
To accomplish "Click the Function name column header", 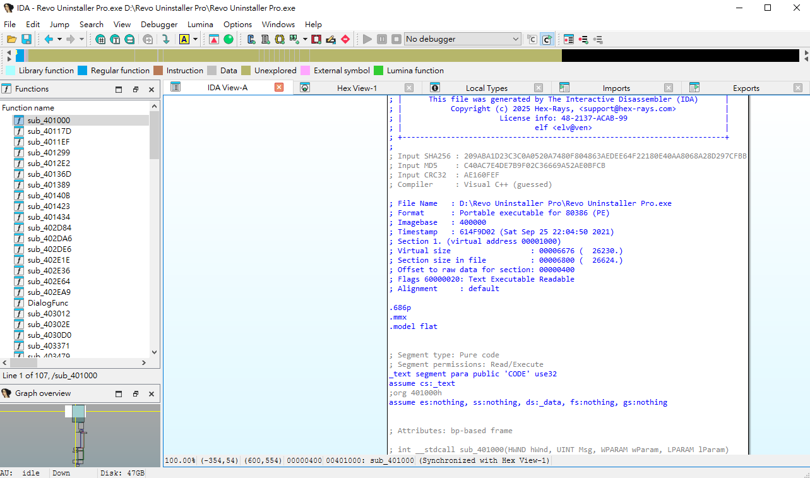I will pyautogui.click(x=74, y=108).
